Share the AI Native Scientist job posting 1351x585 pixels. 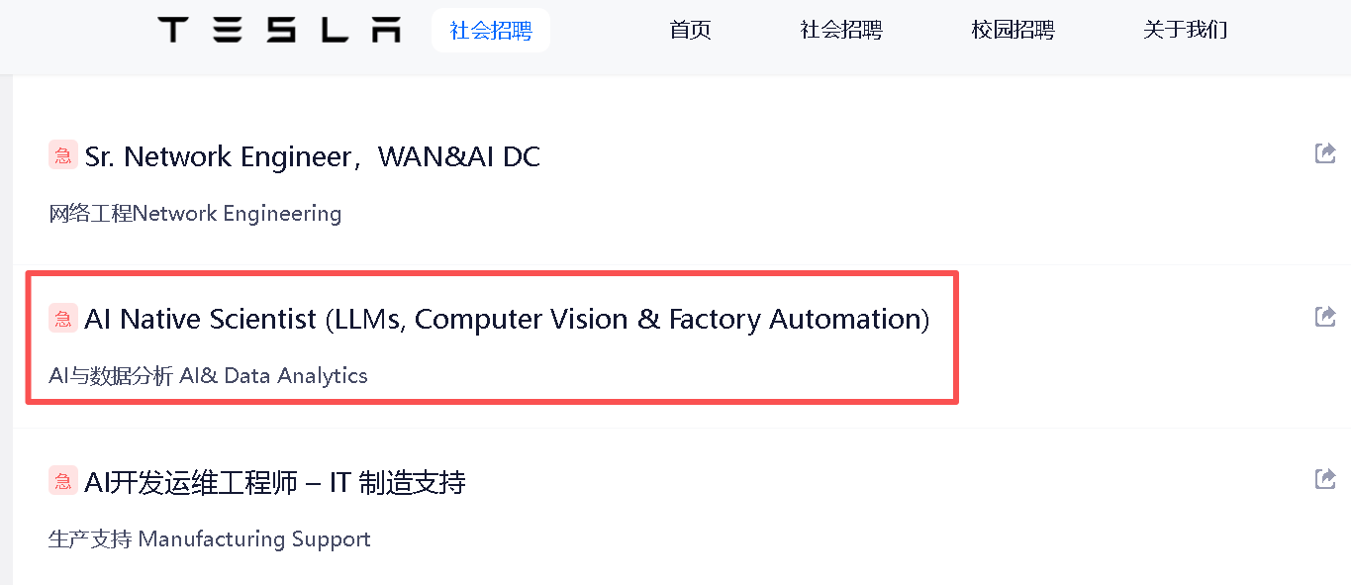(1324, 316)
